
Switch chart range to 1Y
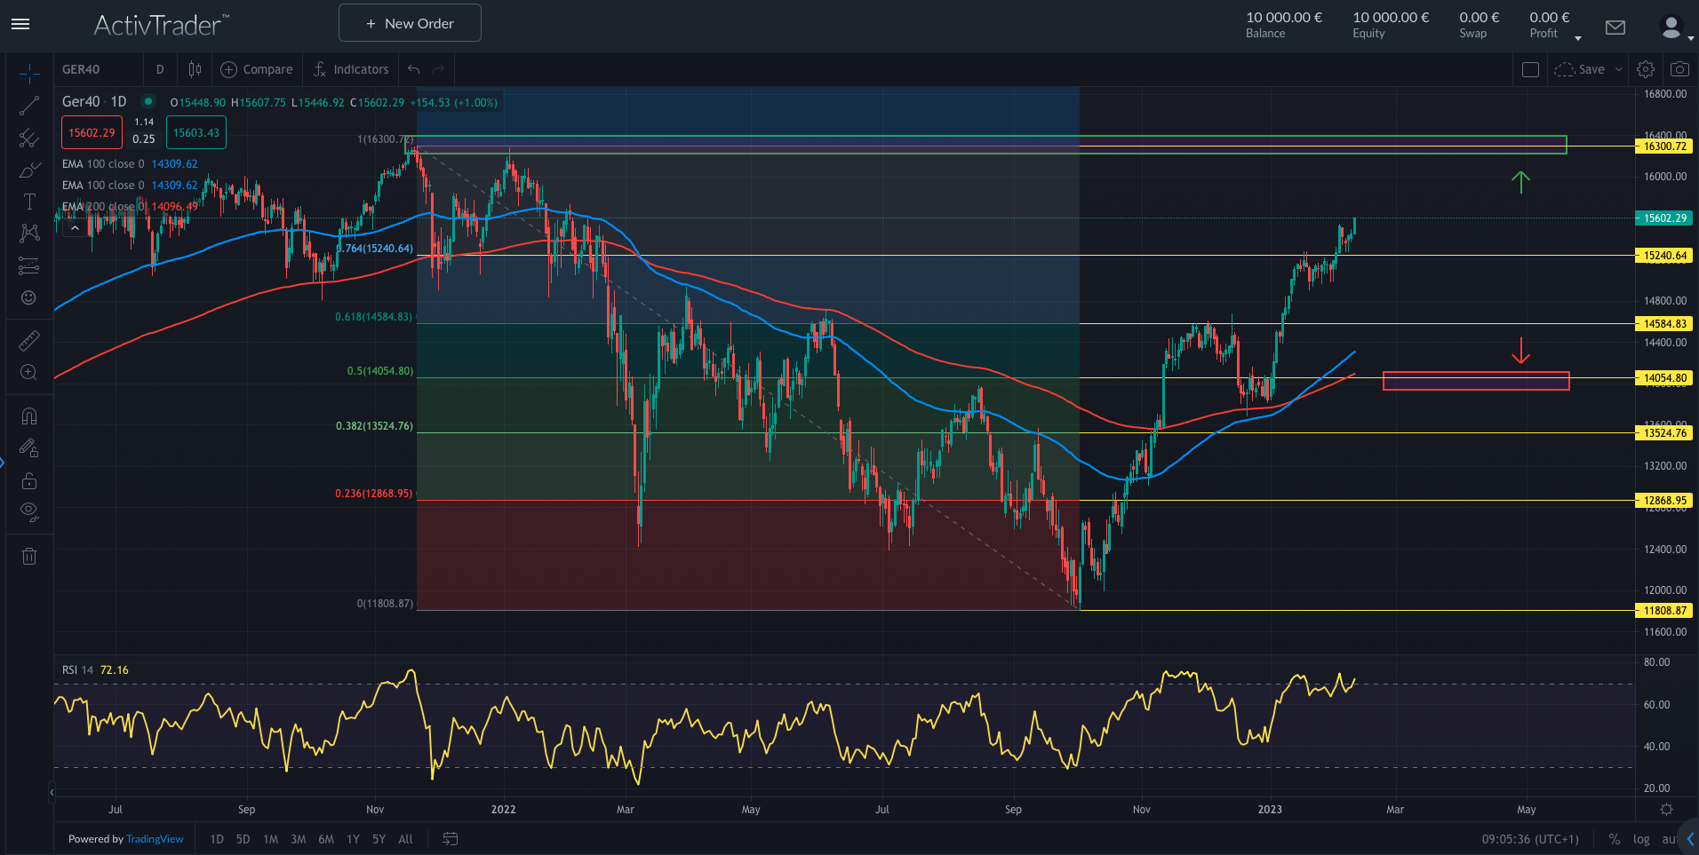353,839
